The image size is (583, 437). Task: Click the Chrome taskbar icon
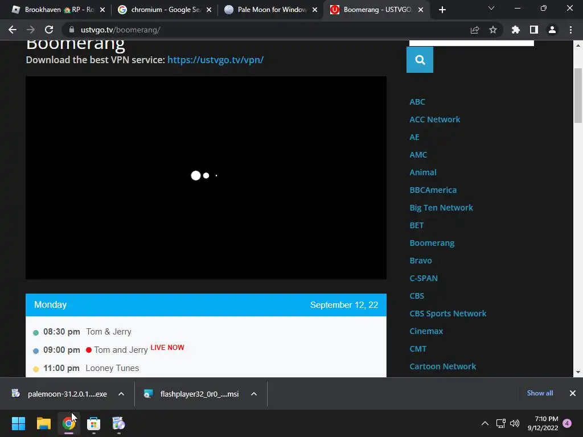[68, 423]
